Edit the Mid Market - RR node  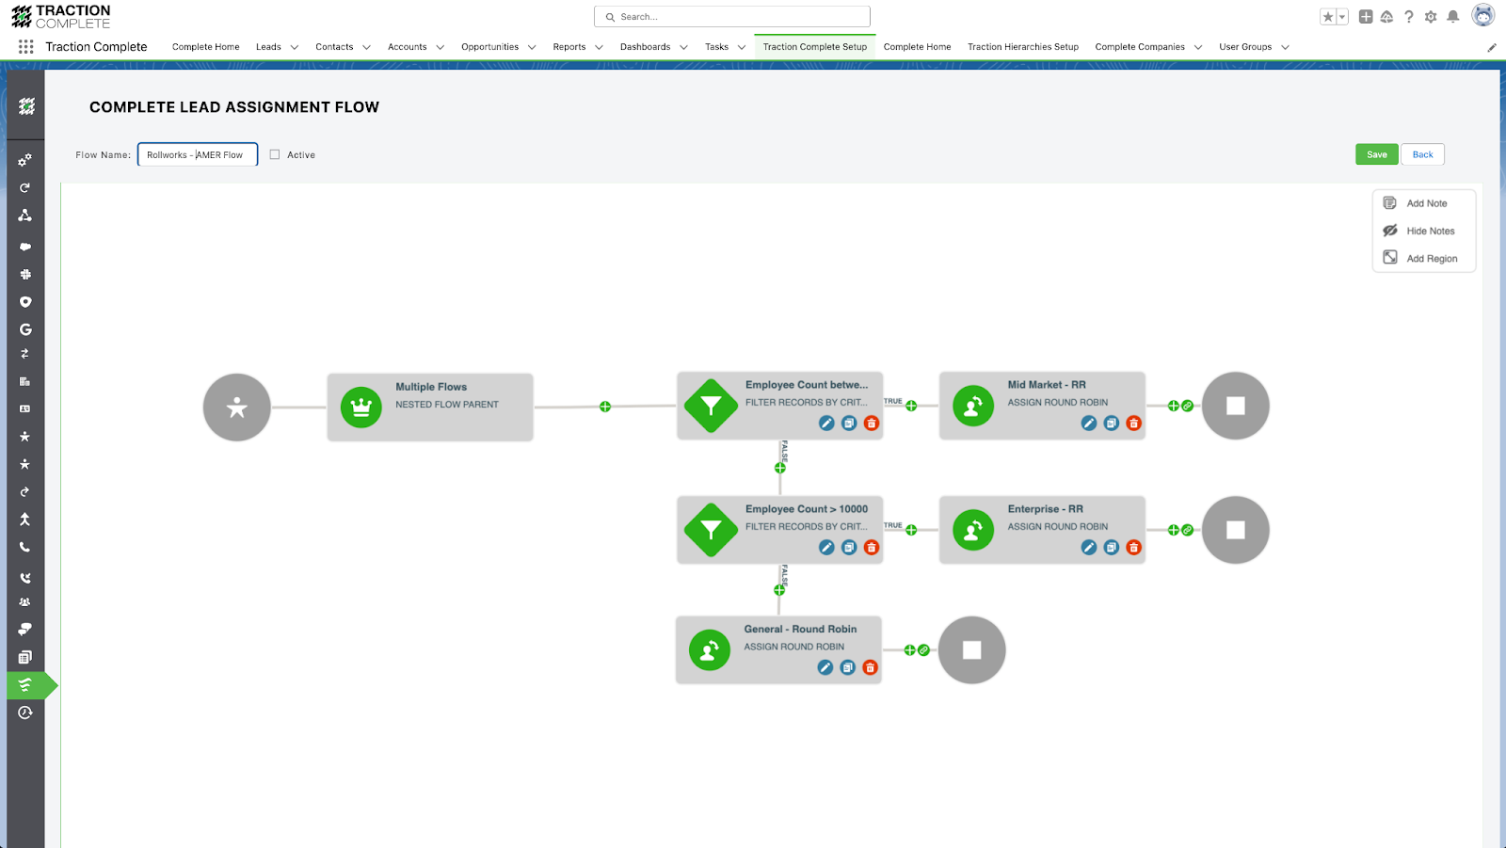click(1089, 424)
